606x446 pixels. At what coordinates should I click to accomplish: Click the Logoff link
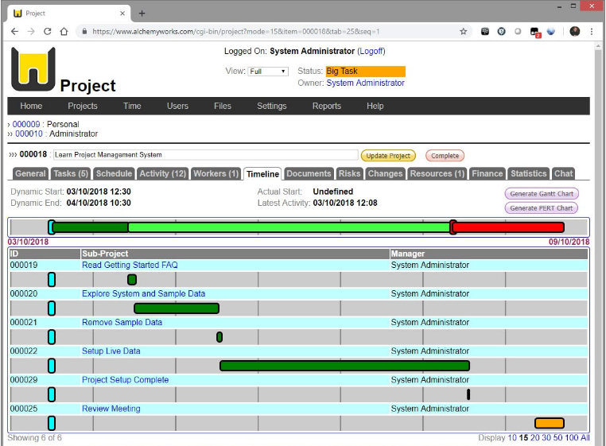pyautogui.click(x=371, y=51)
